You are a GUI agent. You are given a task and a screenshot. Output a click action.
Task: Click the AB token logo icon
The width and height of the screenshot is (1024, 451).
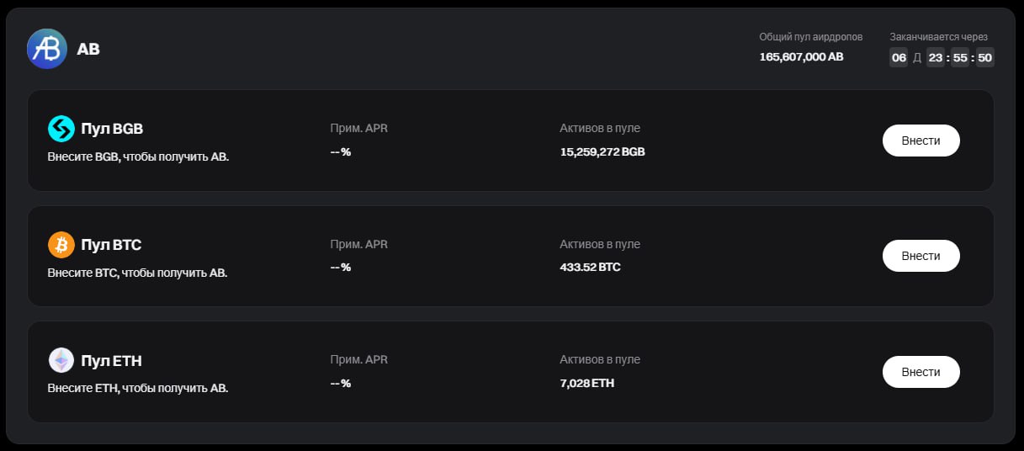click(47, 49)
